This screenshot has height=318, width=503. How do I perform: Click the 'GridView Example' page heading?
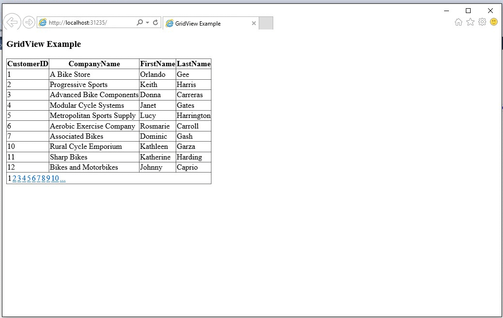point(43,44)
